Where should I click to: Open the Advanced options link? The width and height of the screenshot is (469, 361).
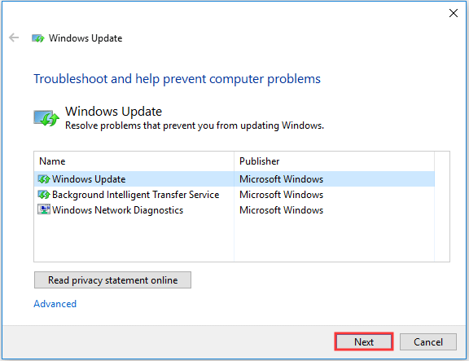coord(55,304)
